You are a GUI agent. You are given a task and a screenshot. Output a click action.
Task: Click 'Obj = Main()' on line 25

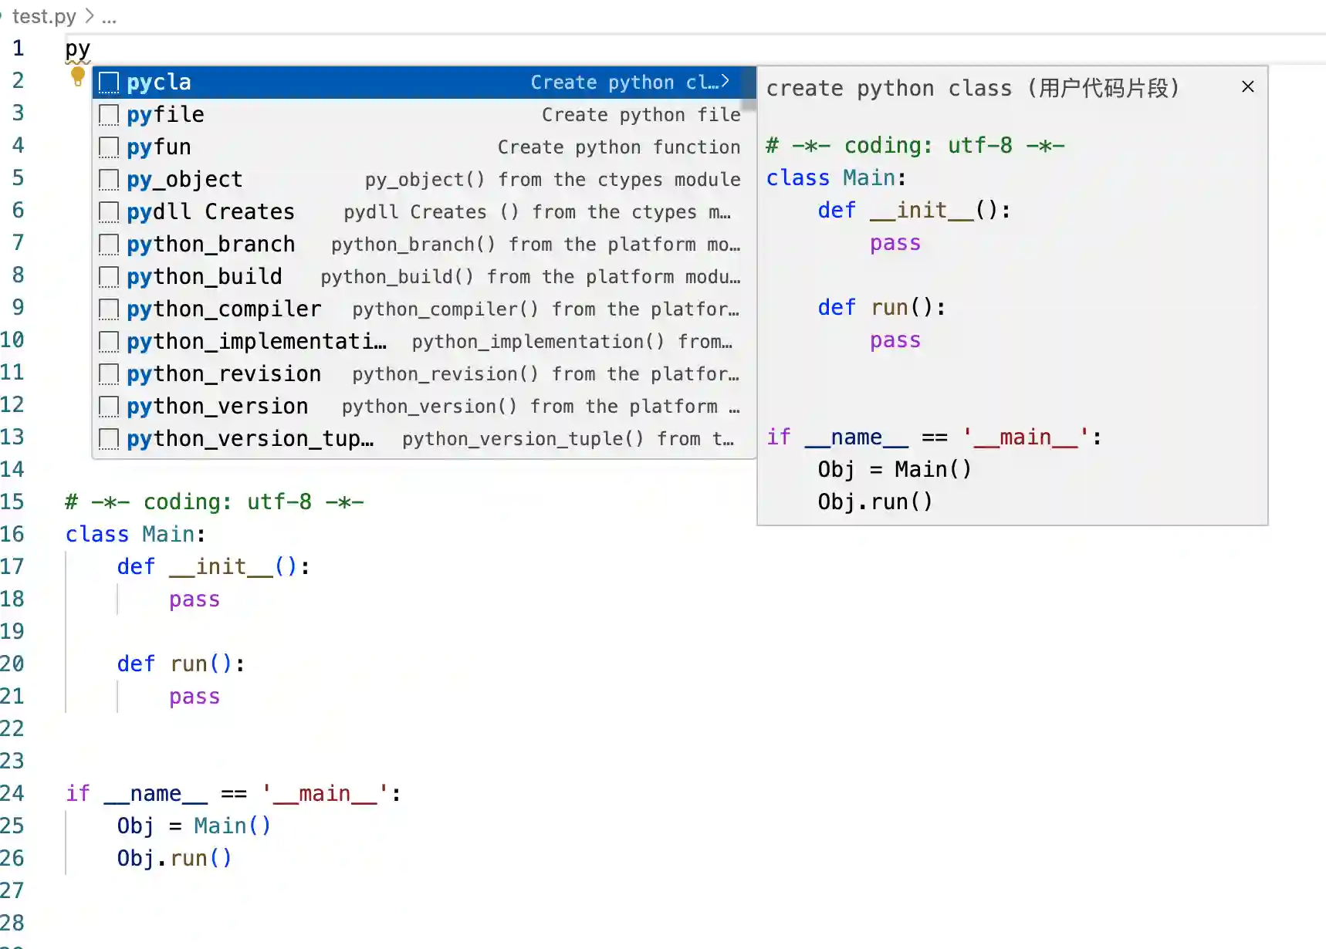coord(194,826)
